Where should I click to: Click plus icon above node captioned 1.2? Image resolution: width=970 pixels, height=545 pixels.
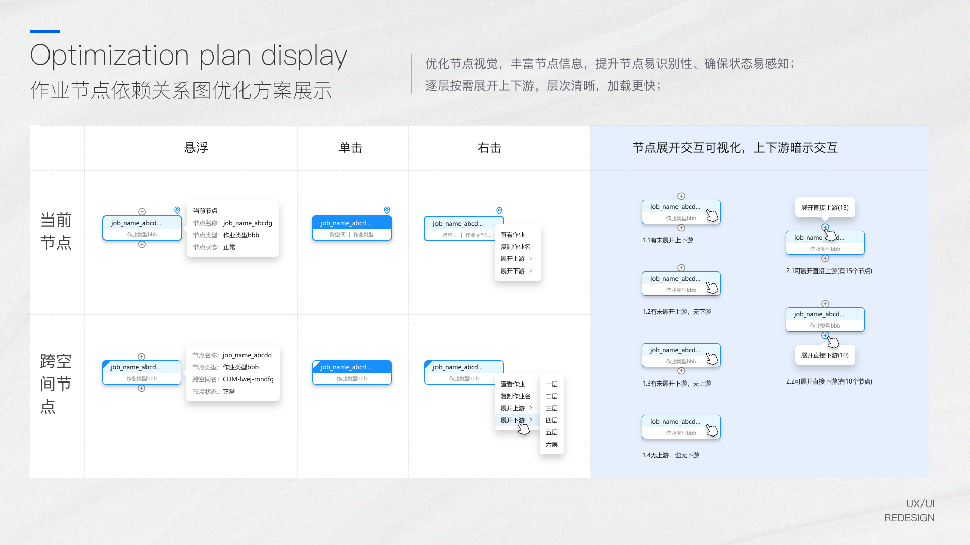681,268
